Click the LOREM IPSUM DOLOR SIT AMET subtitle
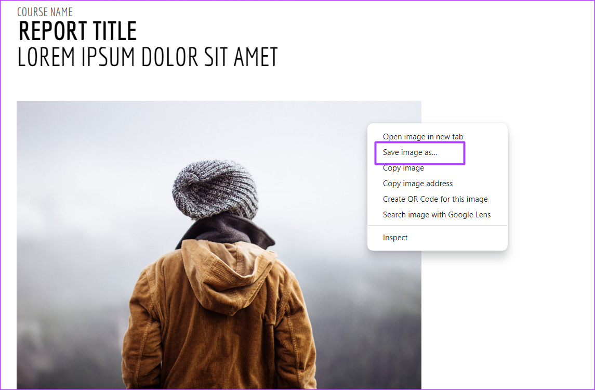Viewport: 595px width, 390px height. tap(148, 57)
